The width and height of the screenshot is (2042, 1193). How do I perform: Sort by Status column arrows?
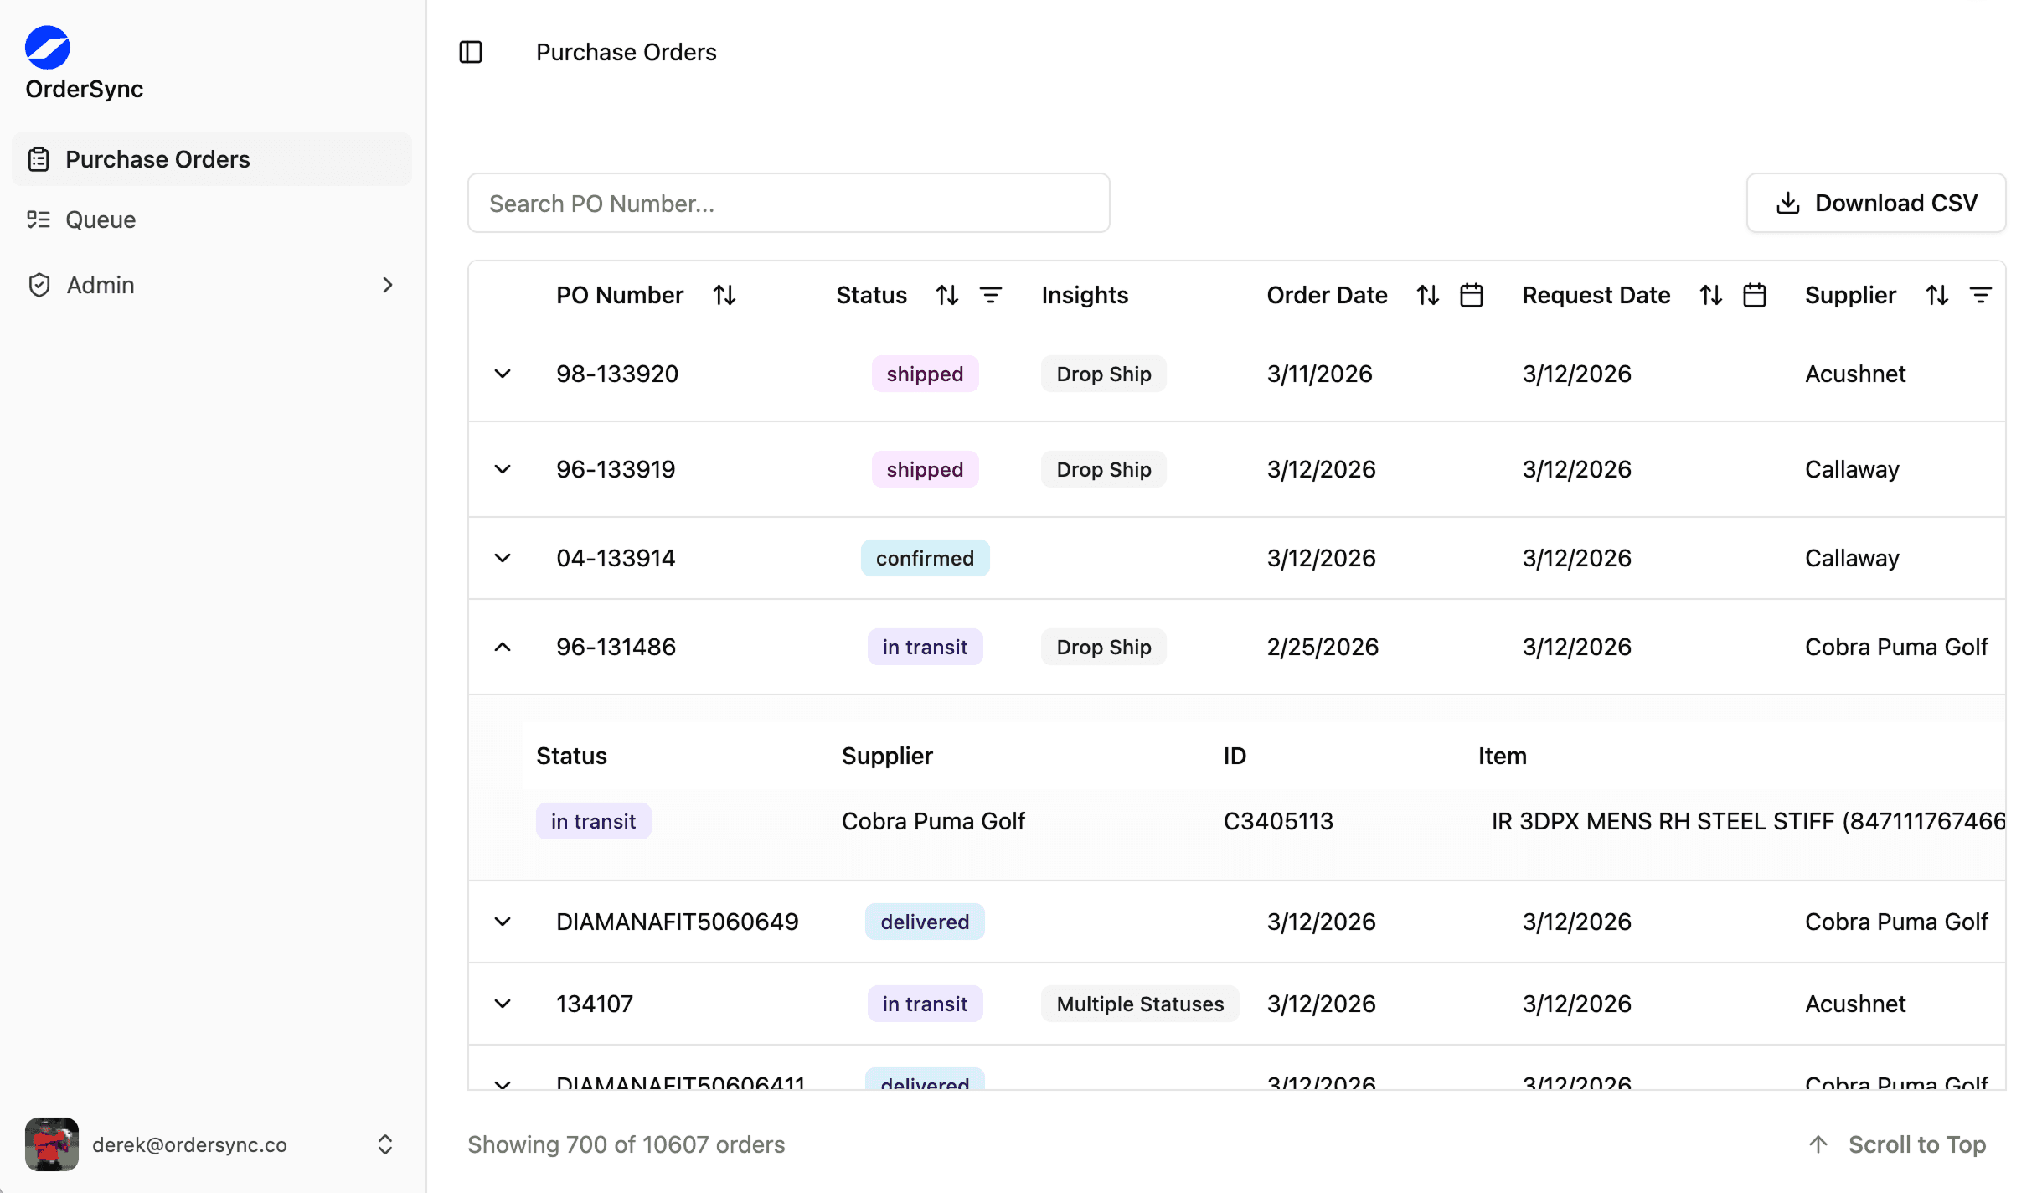click(946, 295)
